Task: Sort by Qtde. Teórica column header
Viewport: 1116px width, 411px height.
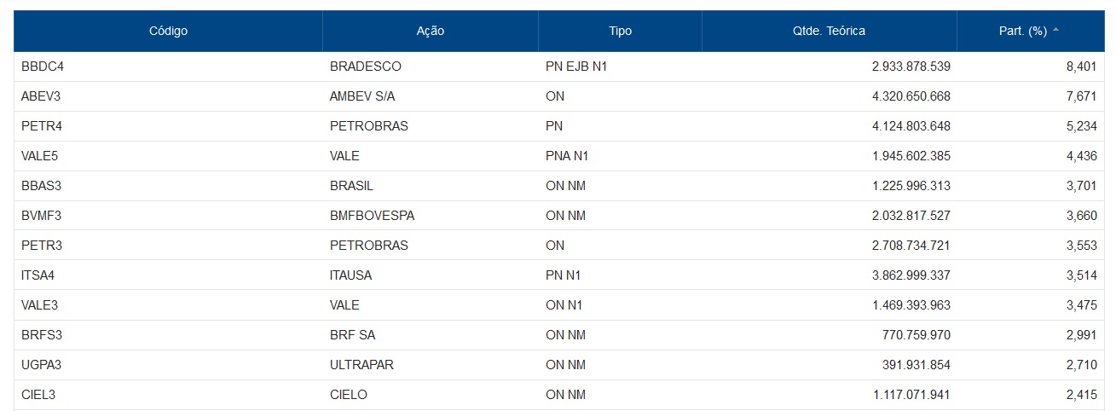Action: tap(829, 31)
